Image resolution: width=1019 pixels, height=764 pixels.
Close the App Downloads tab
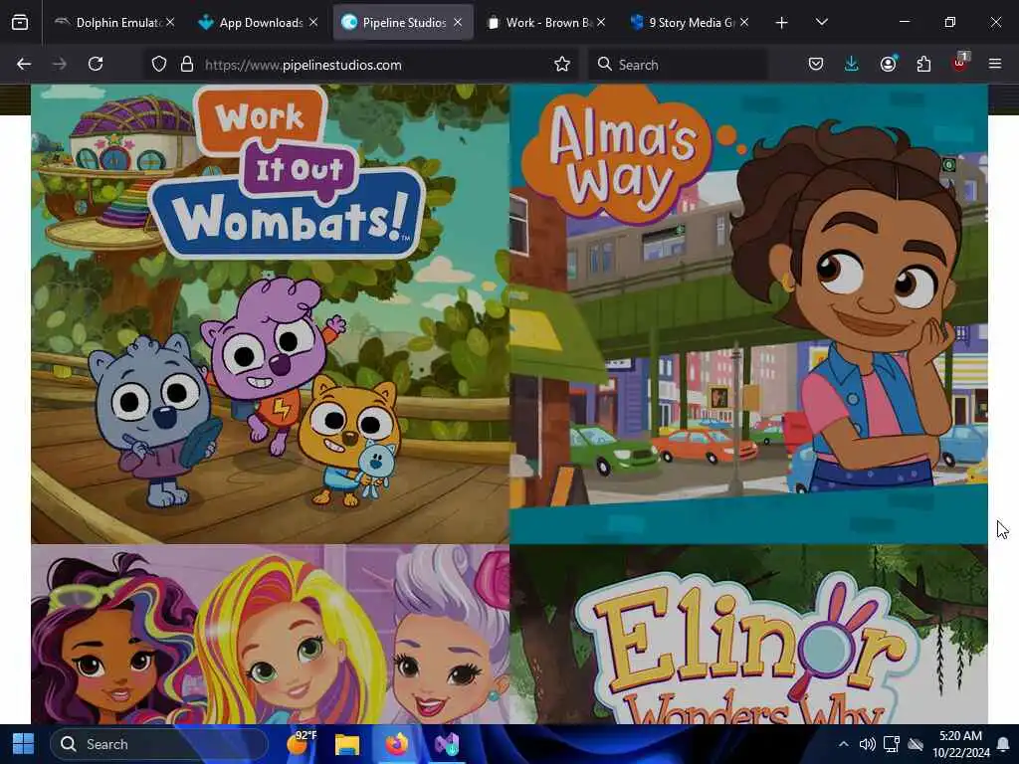point(313,23)
